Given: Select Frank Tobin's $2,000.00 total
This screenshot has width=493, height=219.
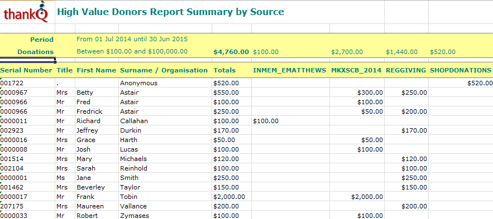Looking at the screenshot, I should click(229, 197).
